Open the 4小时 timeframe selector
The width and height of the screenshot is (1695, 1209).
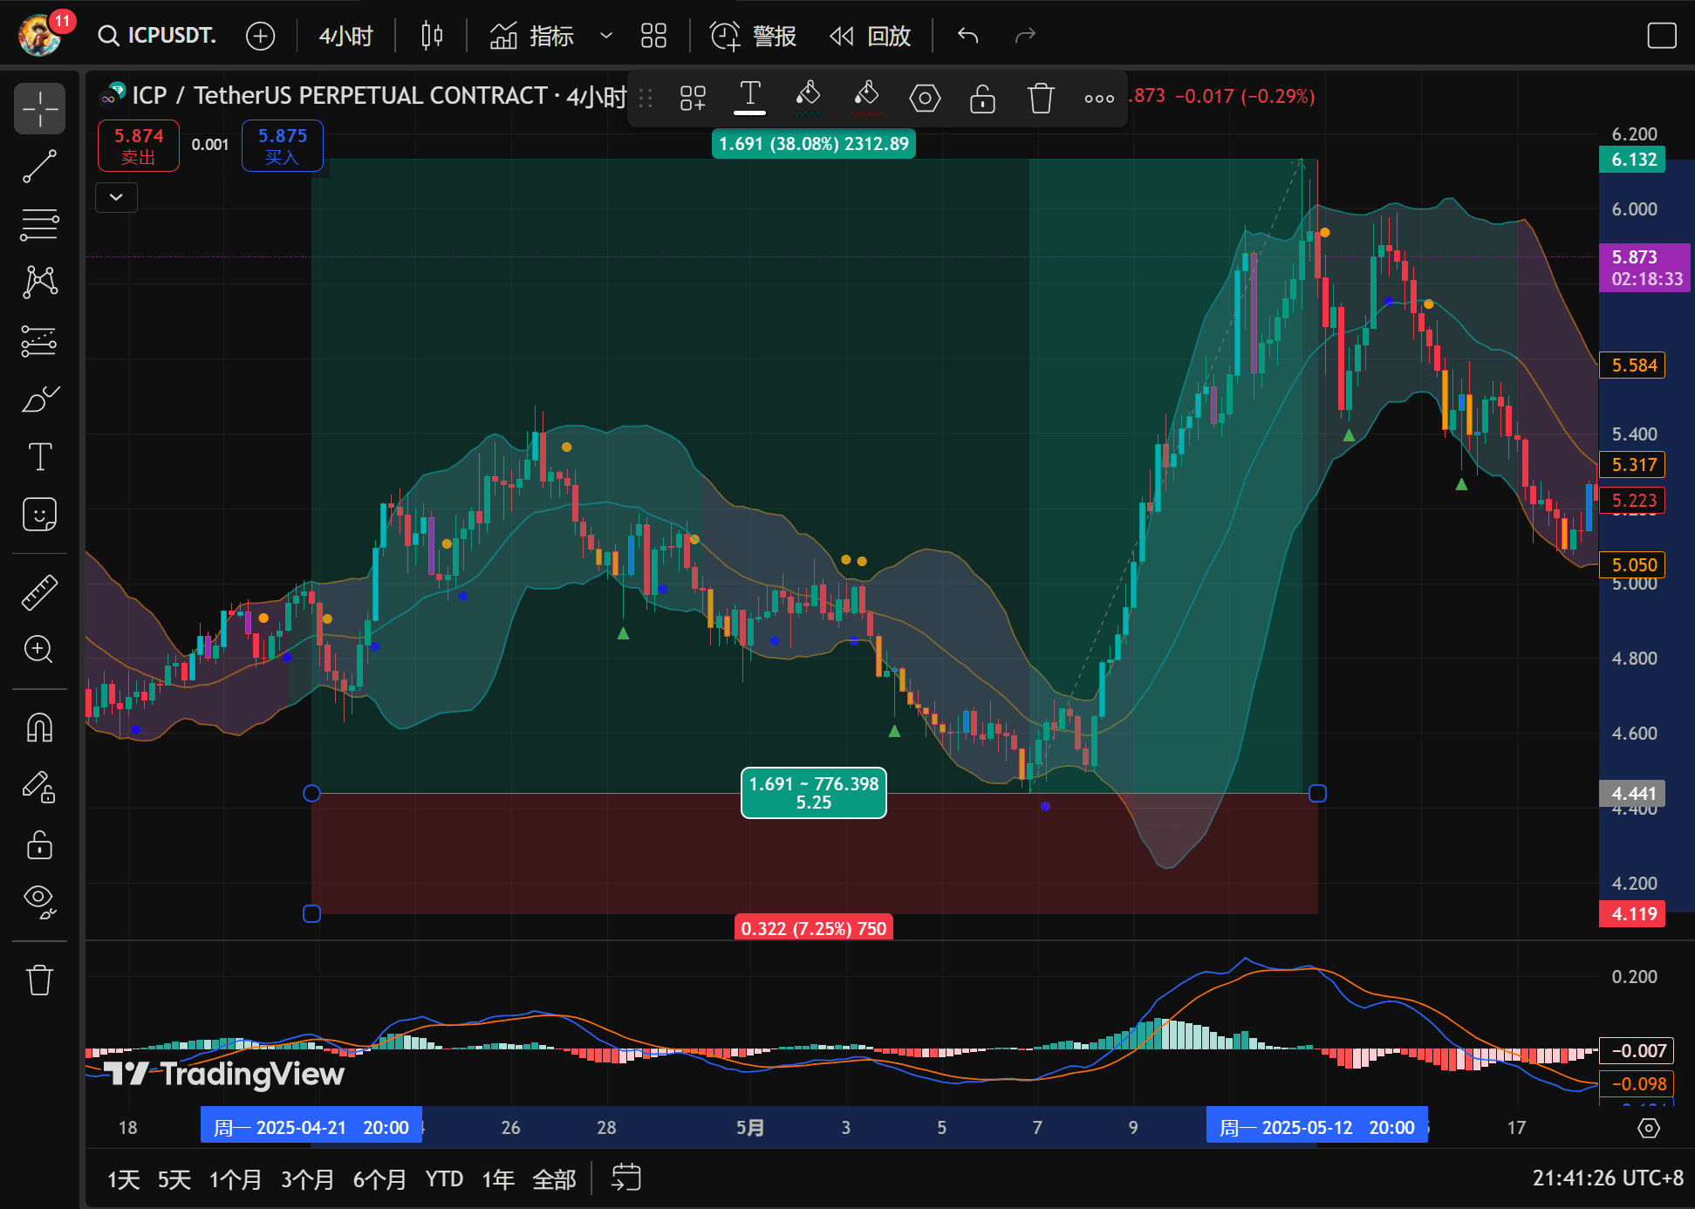click(345, 36)
